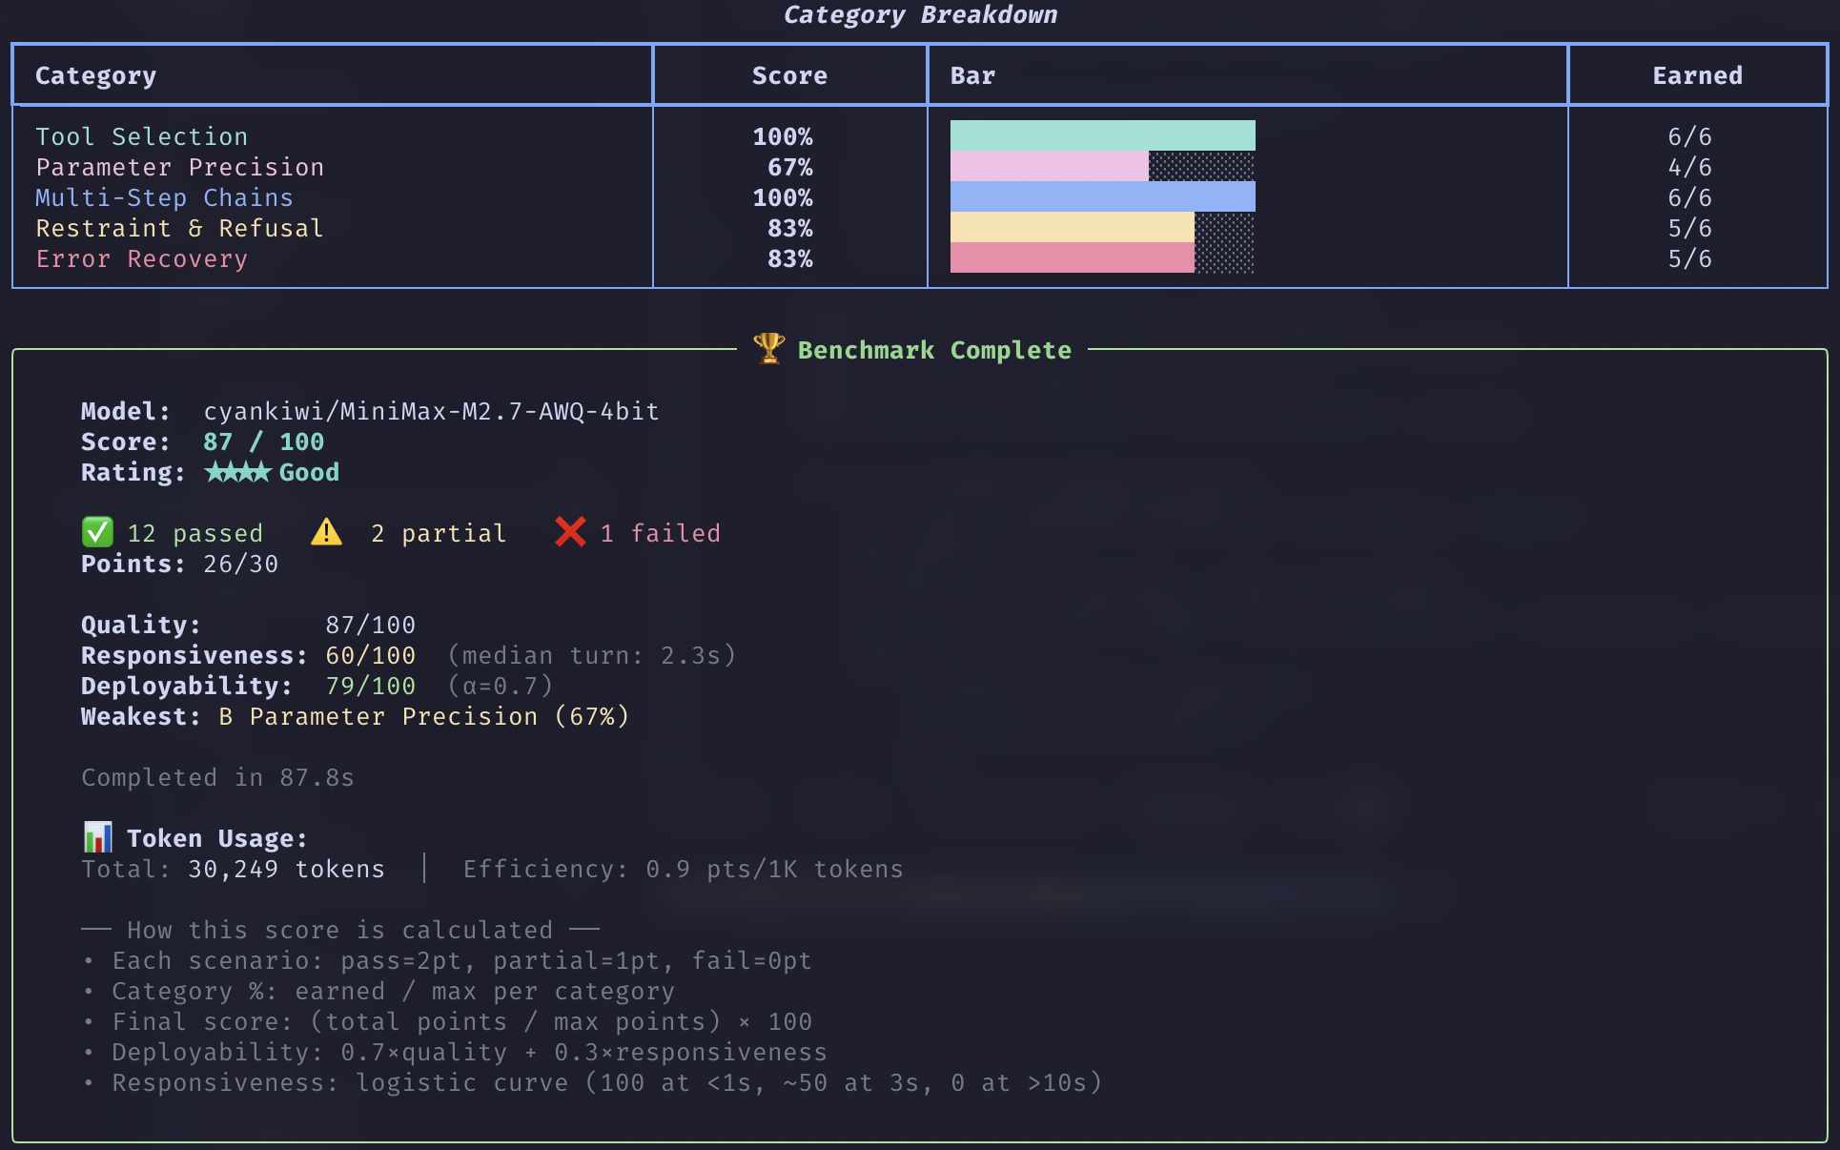The width and height of the screenshot is (1840, 1150).
Task: Click the Responsiveness 60/100 value
Action: pyautogui.click(x=370, y=655)
